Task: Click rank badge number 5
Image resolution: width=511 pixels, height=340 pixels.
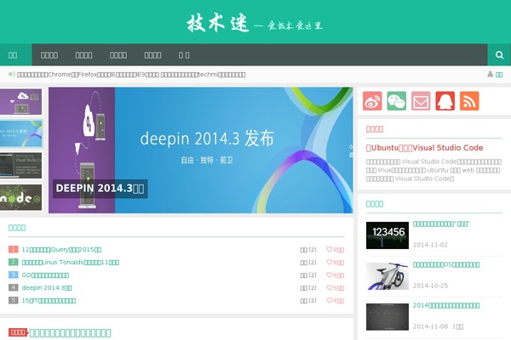Action: (x=13, y=300)
